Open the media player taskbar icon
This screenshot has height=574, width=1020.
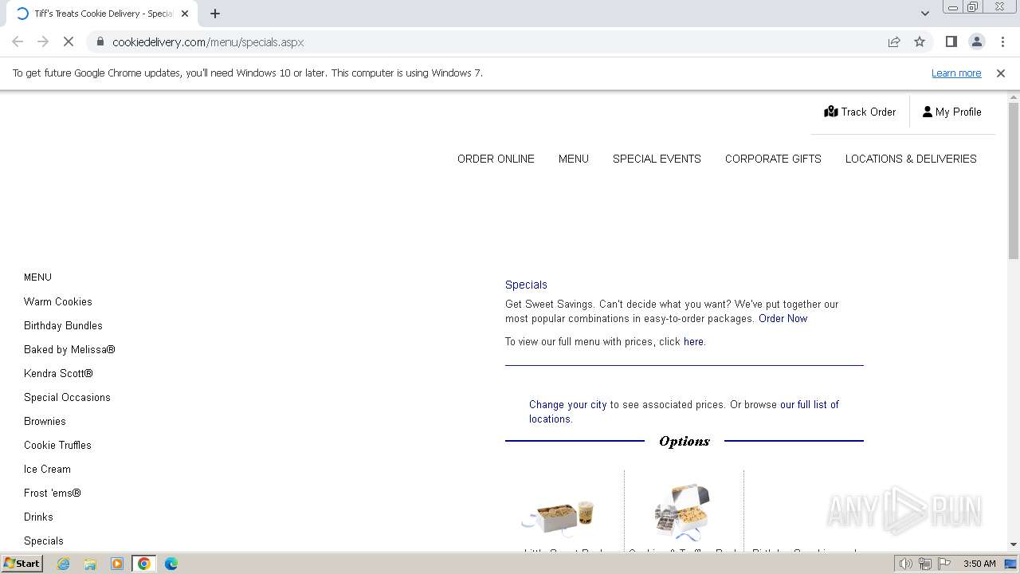coord(117,564)
